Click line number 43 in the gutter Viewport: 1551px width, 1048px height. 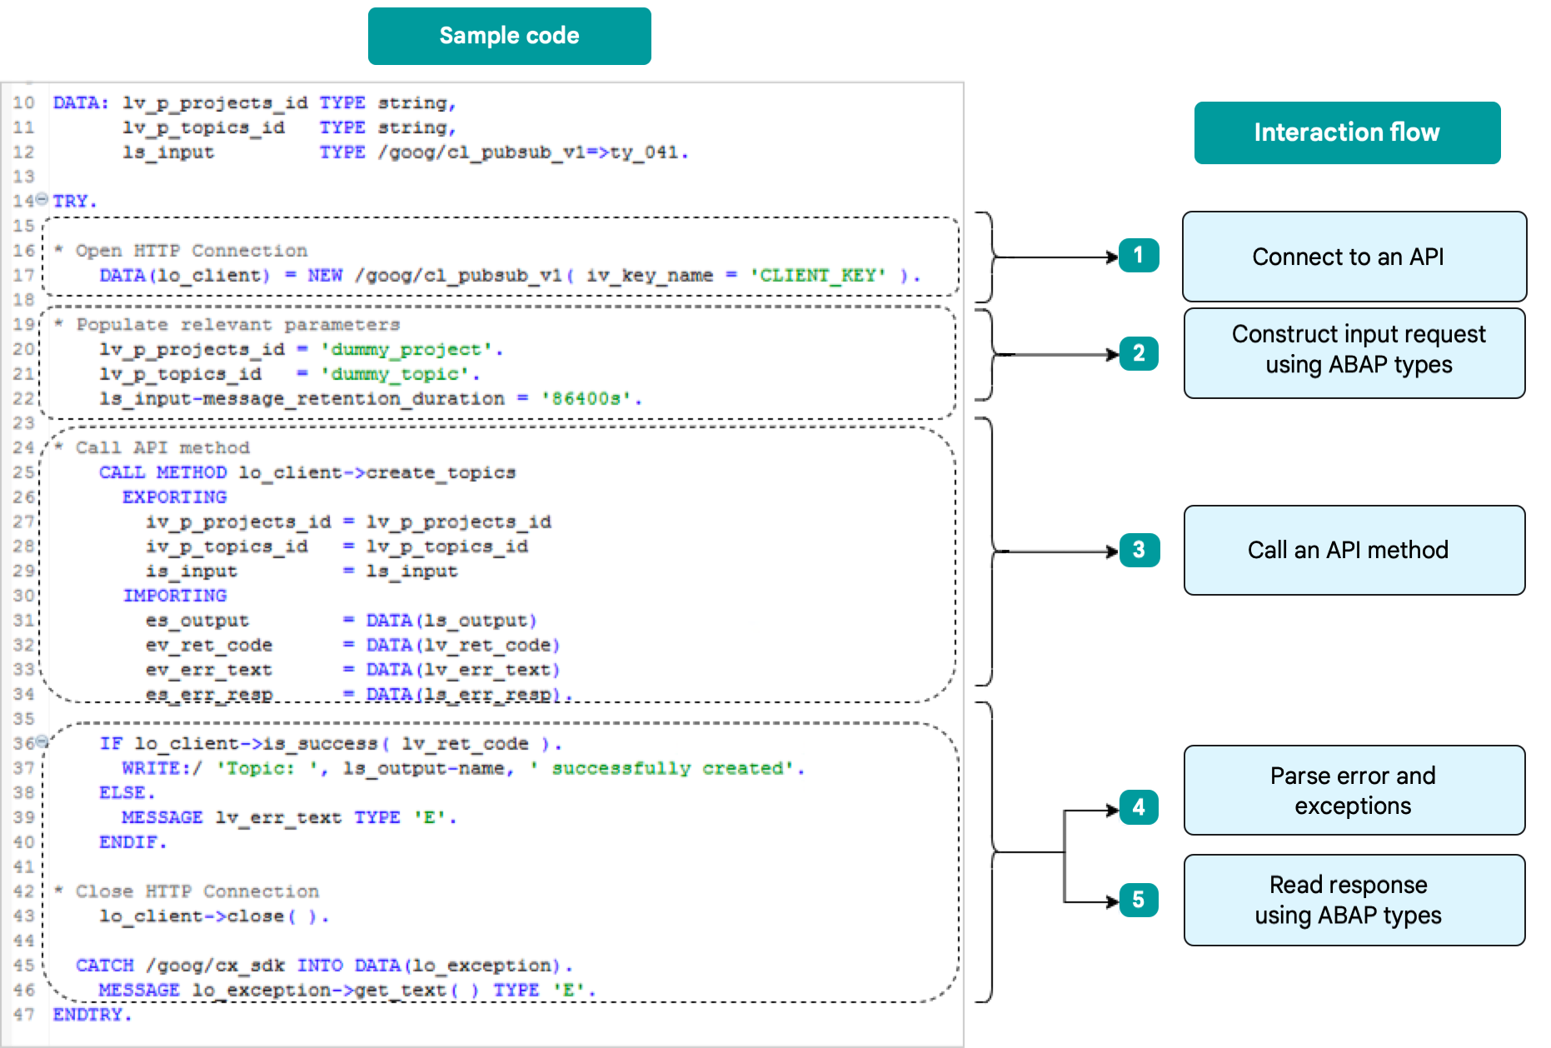point(23,916)
